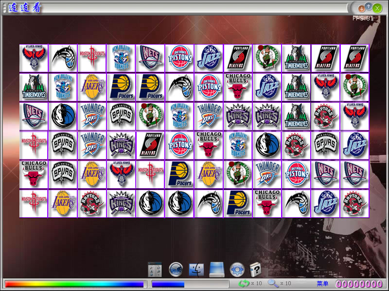
Task: Click the green shuffle arrows icon
Action: click(x=244, y=283)
